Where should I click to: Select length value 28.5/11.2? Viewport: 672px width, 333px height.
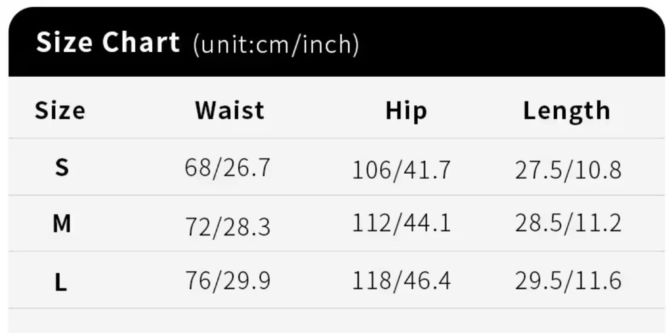tap(568, 225)
